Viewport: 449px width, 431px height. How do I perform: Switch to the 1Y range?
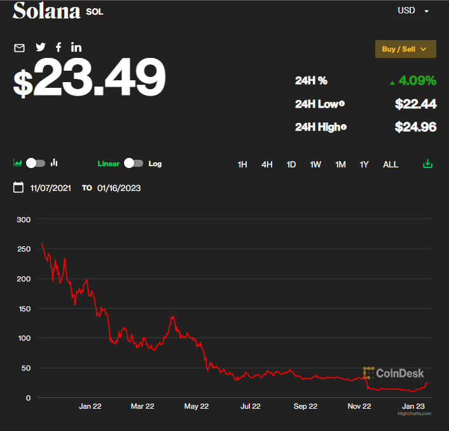click(x=364, y=164)
